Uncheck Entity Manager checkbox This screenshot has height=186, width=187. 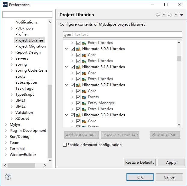pos(78,103)
